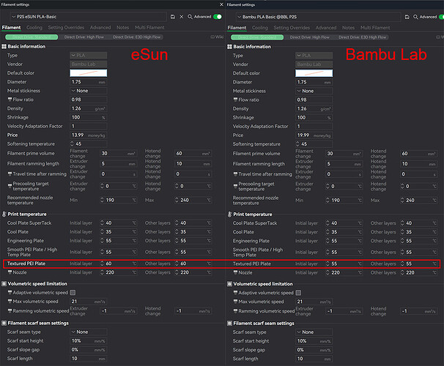Toggle Advanced switch in Bambu window
444x366 pixels.
pos(442,17)
